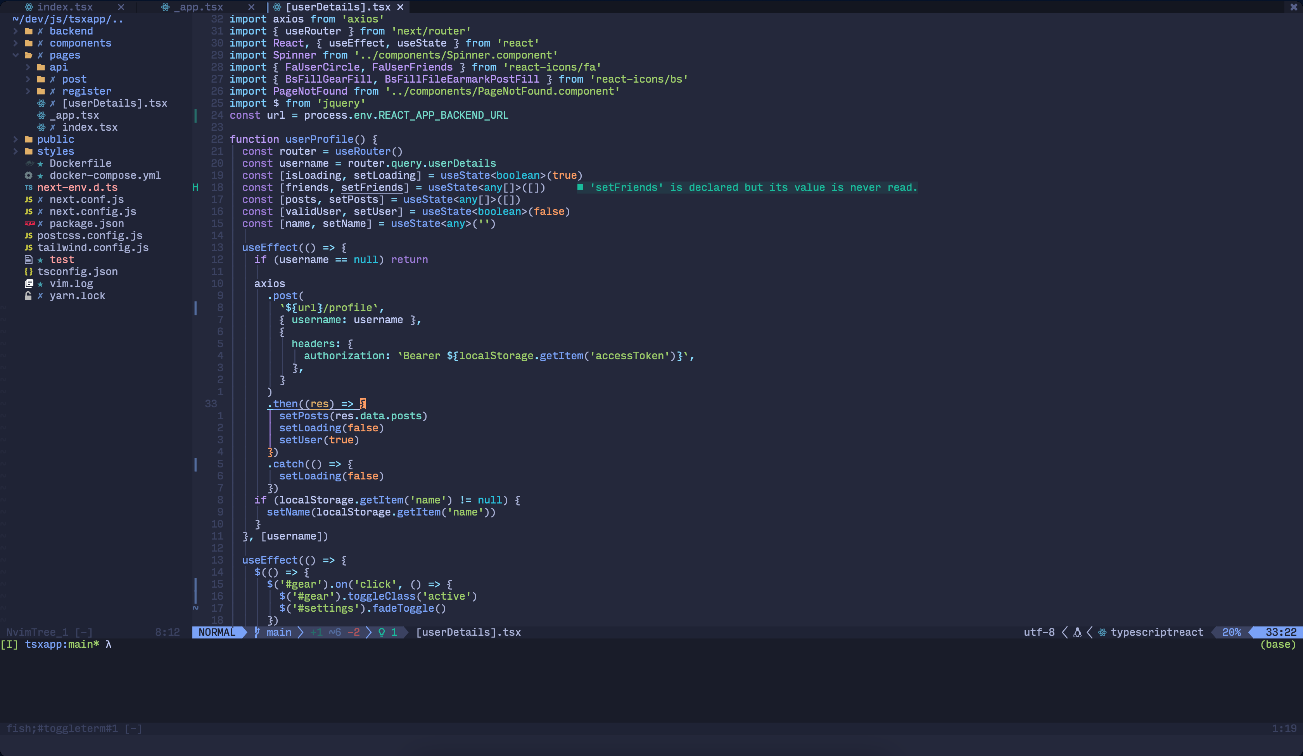Screen dimensions: 1303x756
Task: Close the index.tsx tab
Action: point(121,7)
